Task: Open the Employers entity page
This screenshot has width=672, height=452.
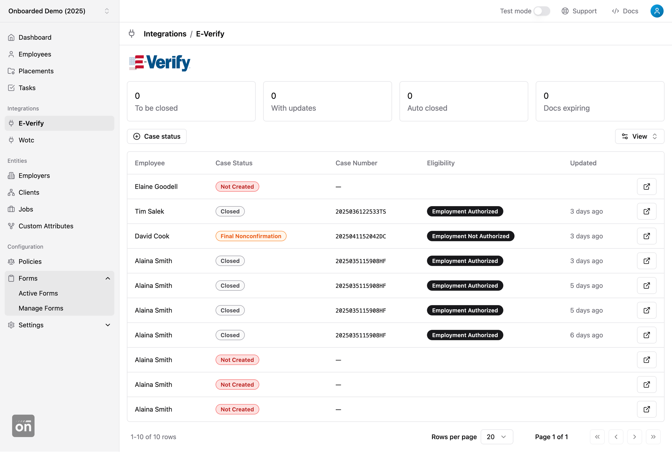Action: pyautogui.click(x=59, y=175)
